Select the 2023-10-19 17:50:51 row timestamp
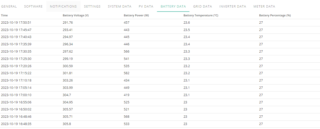This screenshot has width=320, height=129. click(x=16, y=23)
